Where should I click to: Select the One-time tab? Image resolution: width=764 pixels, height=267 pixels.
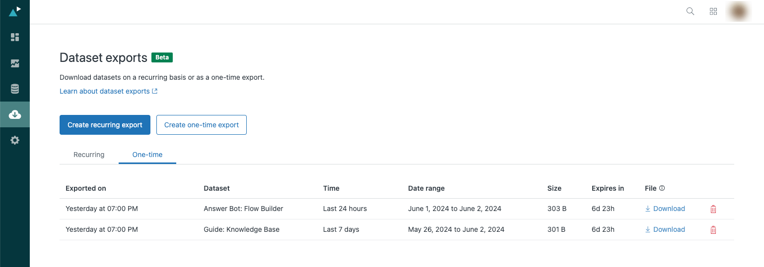pos(147,155)
